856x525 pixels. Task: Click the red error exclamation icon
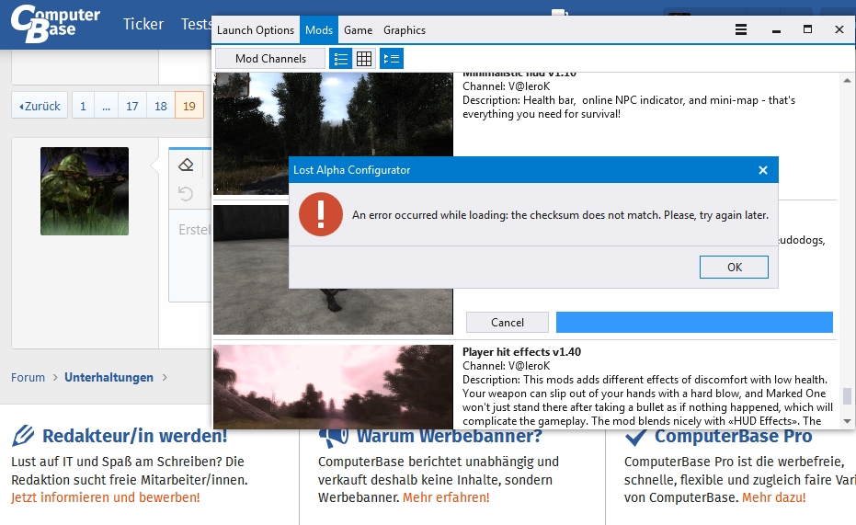[x=321, y=214]
